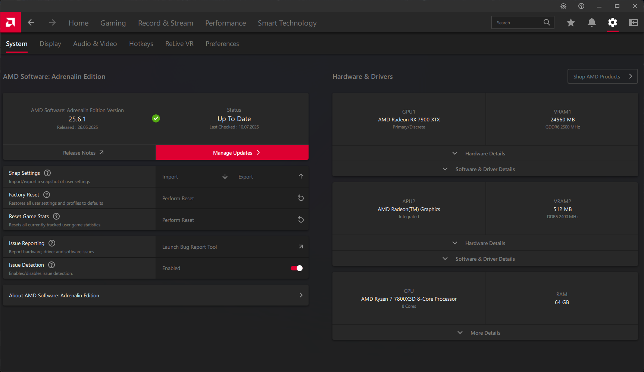The height and width of the screenshot is (372, 644).
Task: Open settings gear icon
Action: [x=613, y=22]
